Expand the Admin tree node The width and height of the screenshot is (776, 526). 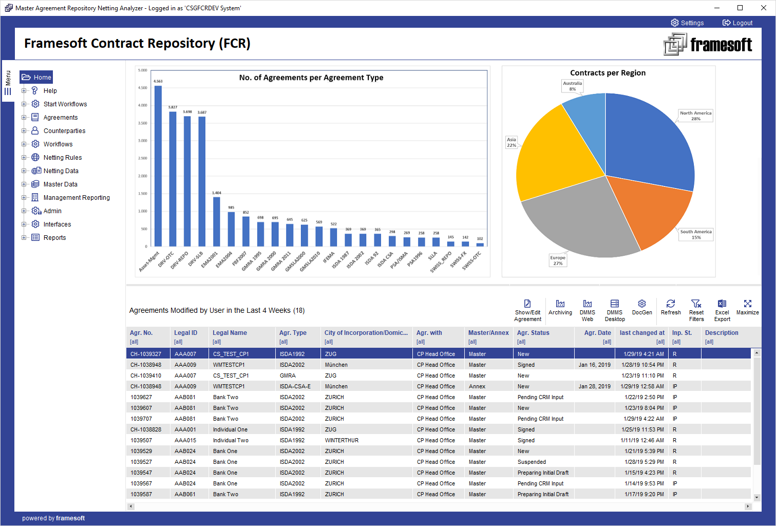24,211
